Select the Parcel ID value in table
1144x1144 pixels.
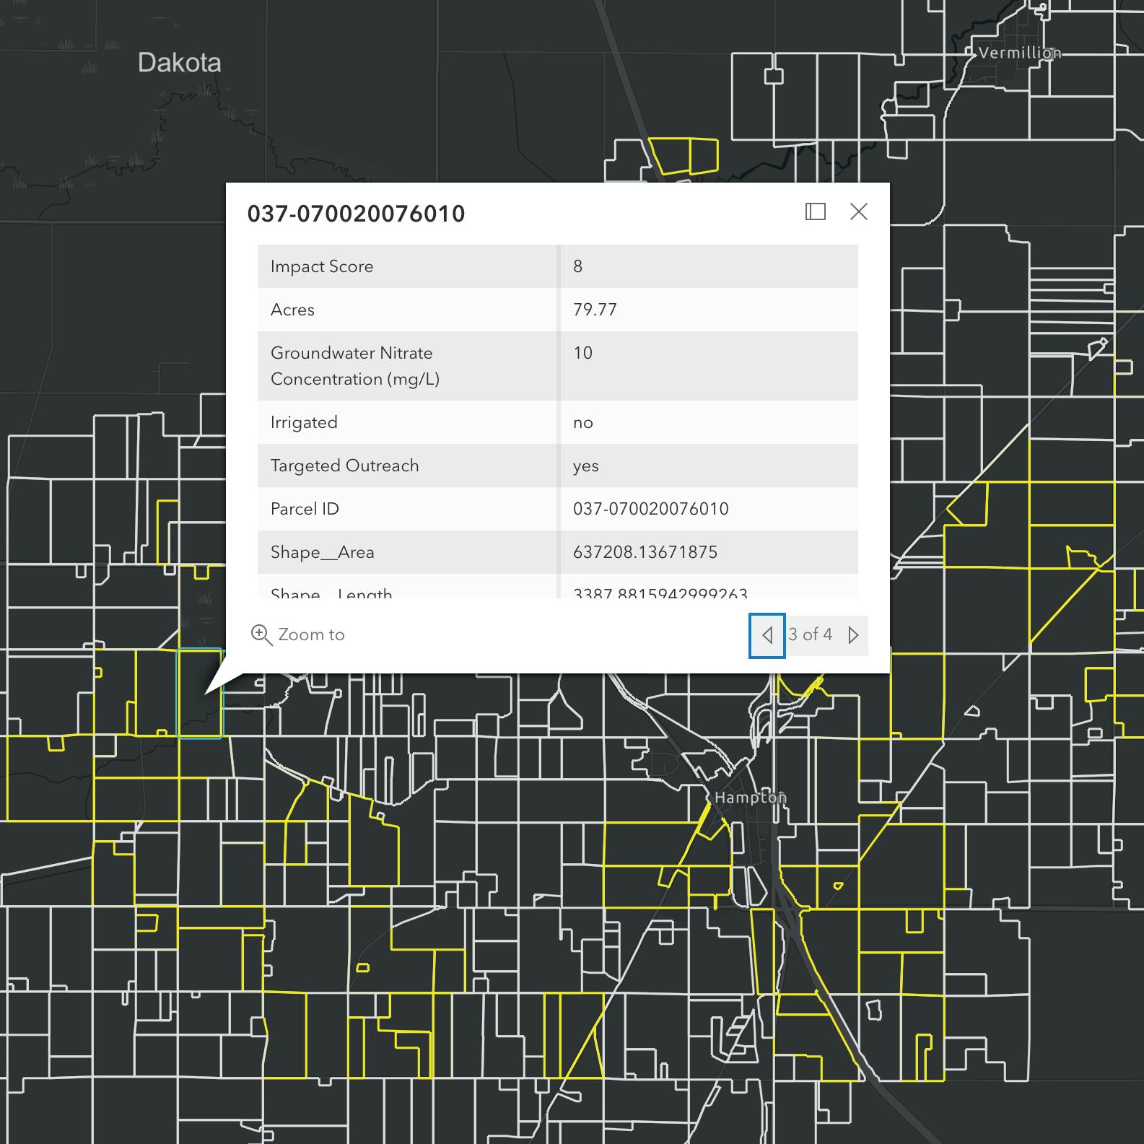(650, 509)
